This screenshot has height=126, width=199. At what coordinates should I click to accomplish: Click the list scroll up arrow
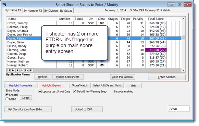[183, 19]
